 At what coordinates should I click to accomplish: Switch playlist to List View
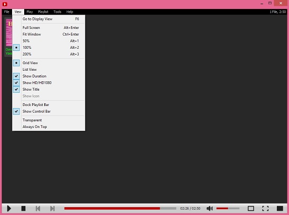[49, 70]
